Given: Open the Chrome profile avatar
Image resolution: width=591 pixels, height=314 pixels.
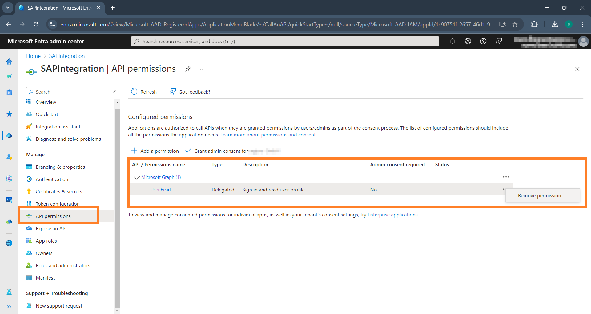Looking at the screenshot, I should coord(569,24).
